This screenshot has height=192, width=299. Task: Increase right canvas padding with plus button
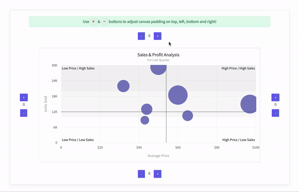click(x=275, y=97)
